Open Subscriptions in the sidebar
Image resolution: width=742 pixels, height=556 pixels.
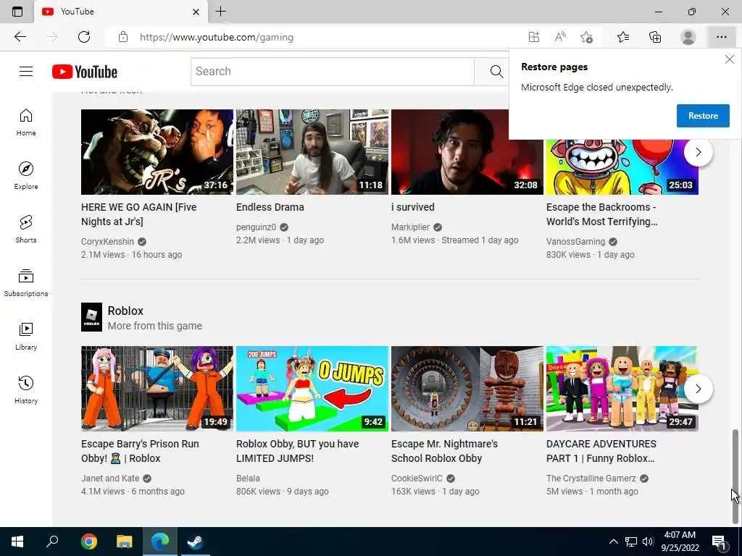(26, 283)
